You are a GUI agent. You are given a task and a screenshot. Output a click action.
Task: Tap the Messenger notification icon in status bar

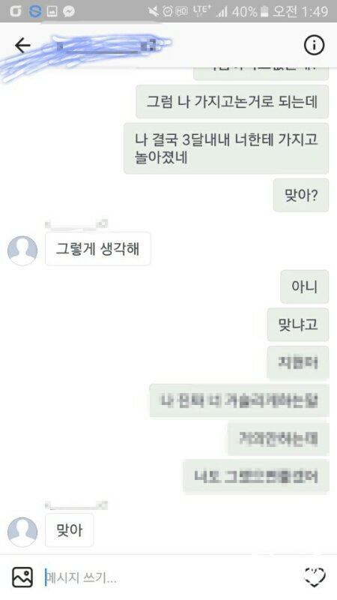click(x=69, y=11)
